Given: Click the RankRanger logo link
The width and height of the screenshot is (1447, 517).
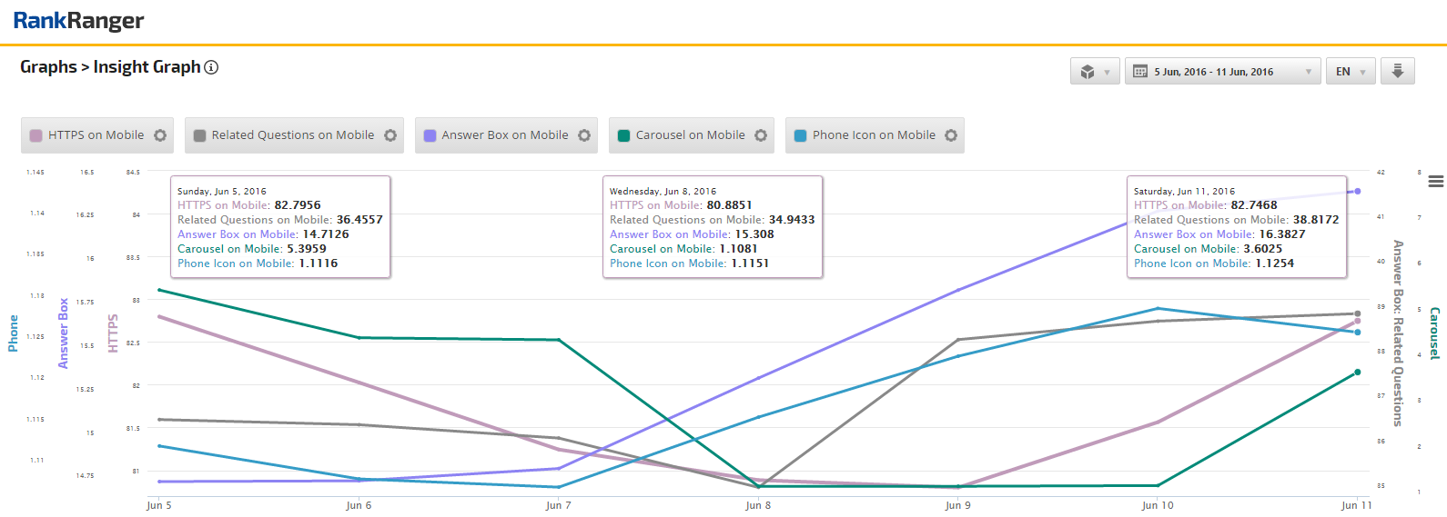Looking at the screenshot, I should tap(78, 21).
